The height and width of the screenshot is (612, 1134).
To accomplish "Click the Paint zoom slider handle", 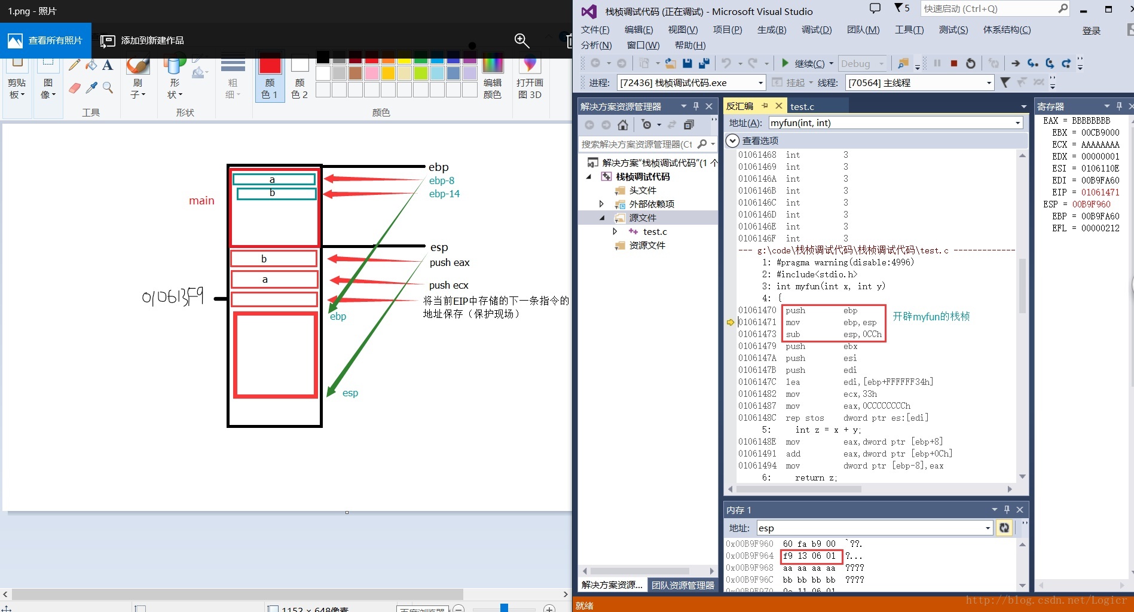I will (x=504, y=608).
